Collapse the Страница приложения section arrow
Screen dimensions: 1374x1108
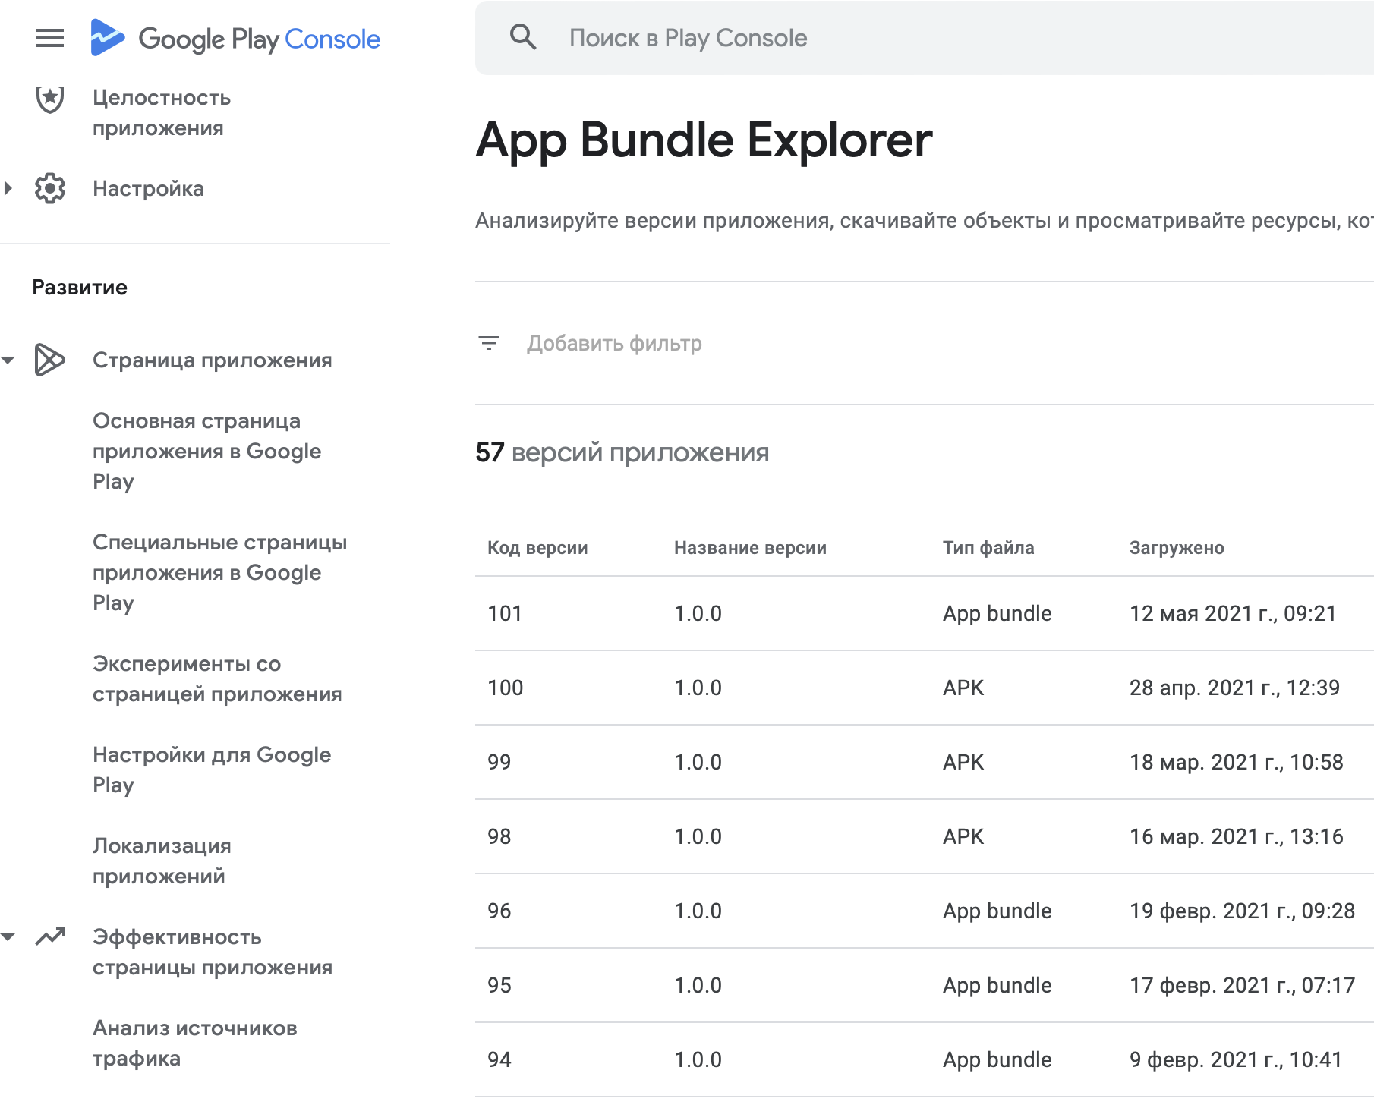[8, 360]
